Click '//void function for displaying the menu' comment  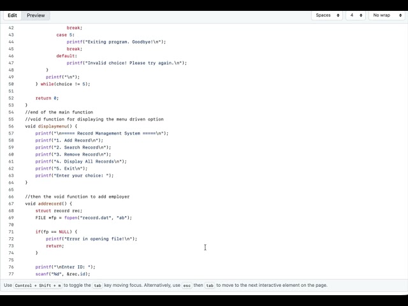click(94, 119)
